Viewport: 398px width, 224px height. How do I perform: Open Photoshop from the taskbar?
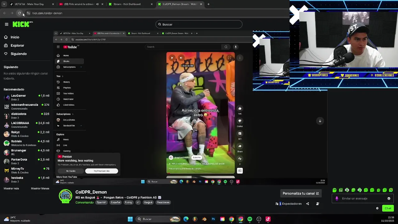[x=213, y=219]
